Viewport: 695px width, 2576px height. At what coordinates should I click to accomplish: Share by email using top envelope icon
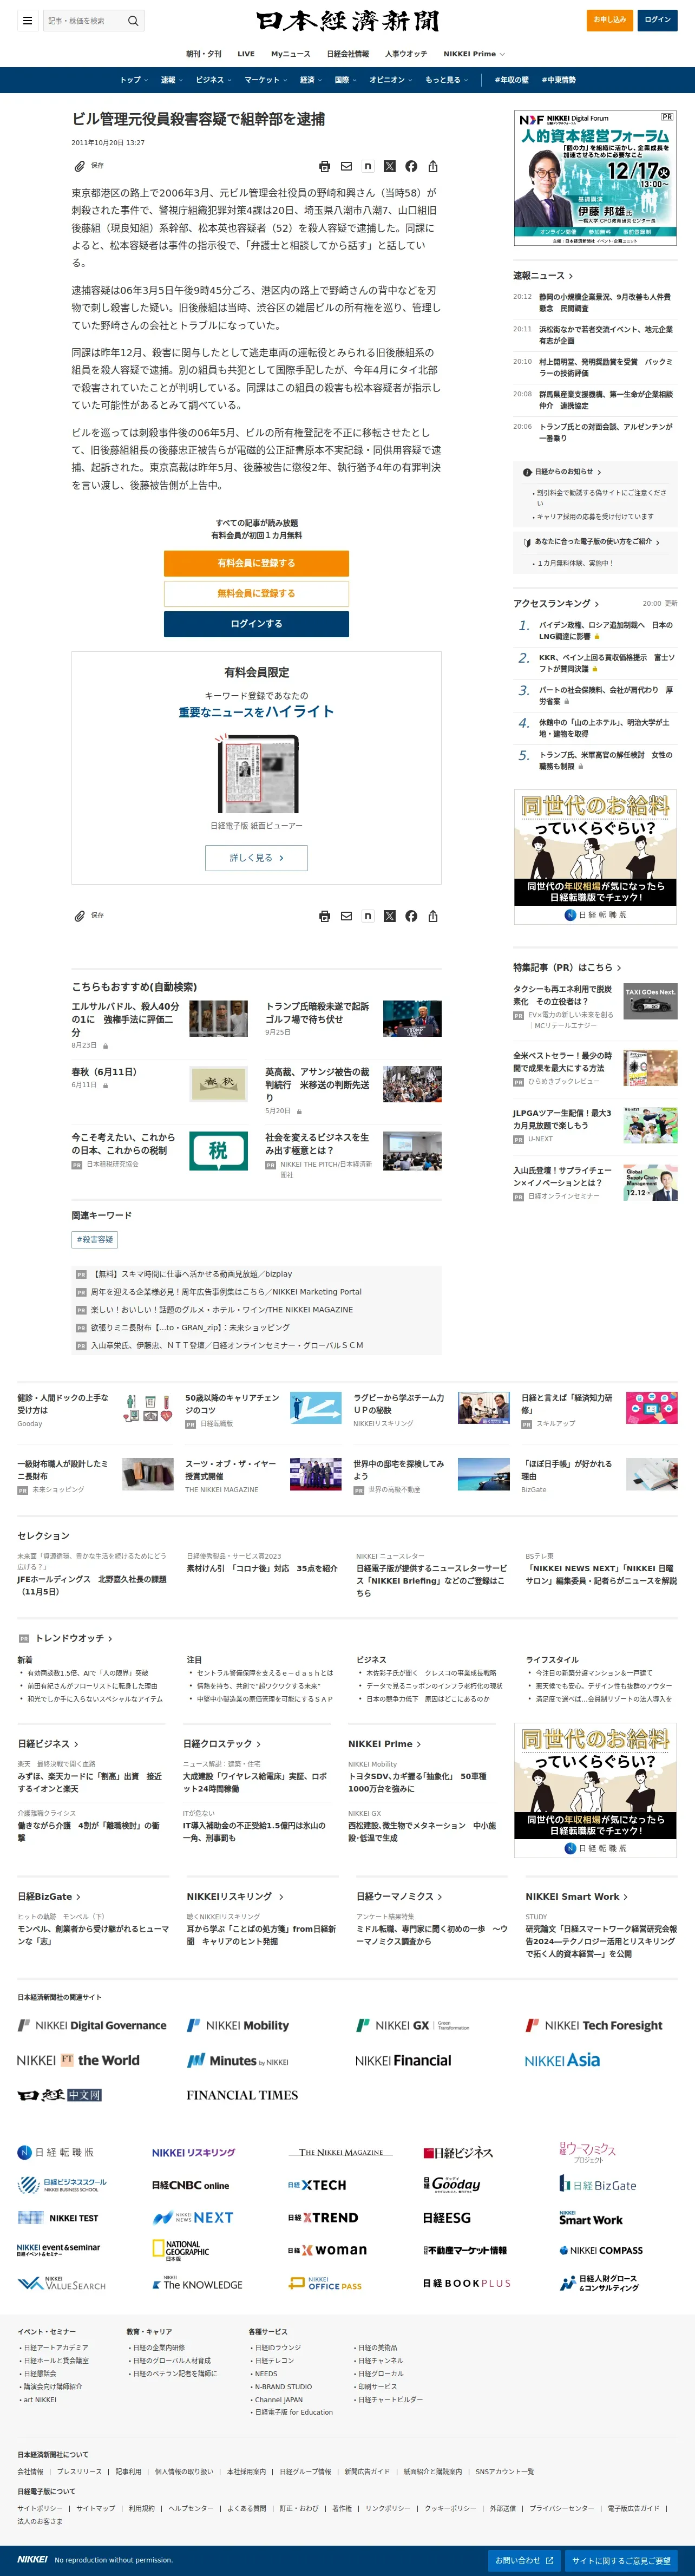click(x=346, y=166)
